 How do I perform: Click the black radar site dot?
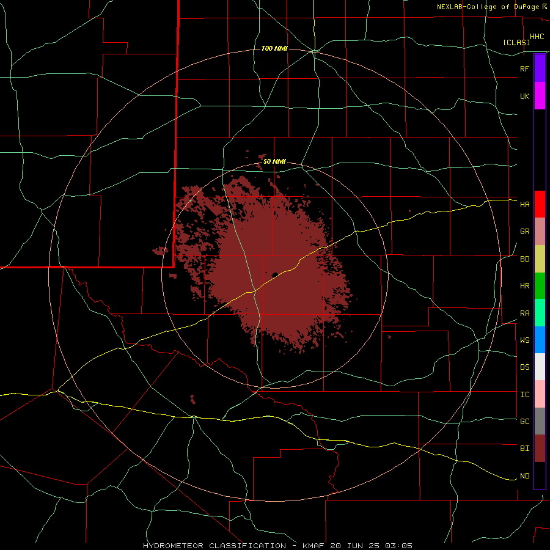(x=275, y=274)
